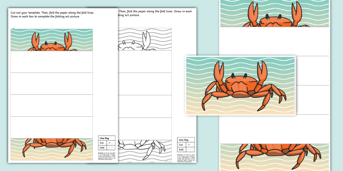The image size is (343, 171).
Task: Click the full-colour crab picture card in the centre
Action: coord(240,85)
